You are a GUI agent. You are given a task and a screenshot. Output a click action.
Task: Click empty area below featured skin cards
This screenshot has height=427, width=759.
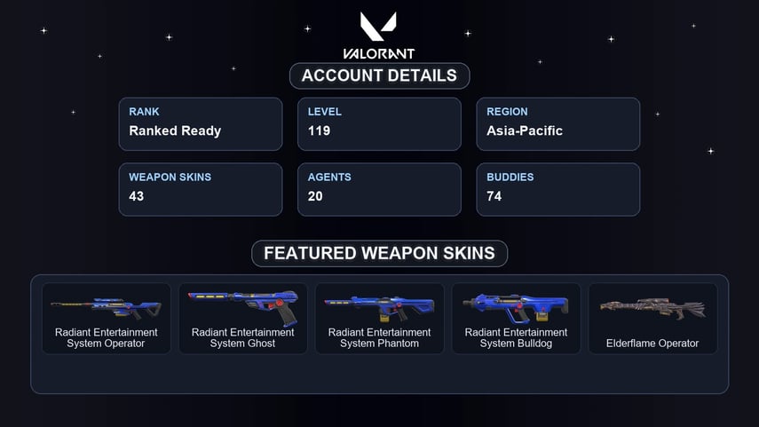(x=380, y=374)
